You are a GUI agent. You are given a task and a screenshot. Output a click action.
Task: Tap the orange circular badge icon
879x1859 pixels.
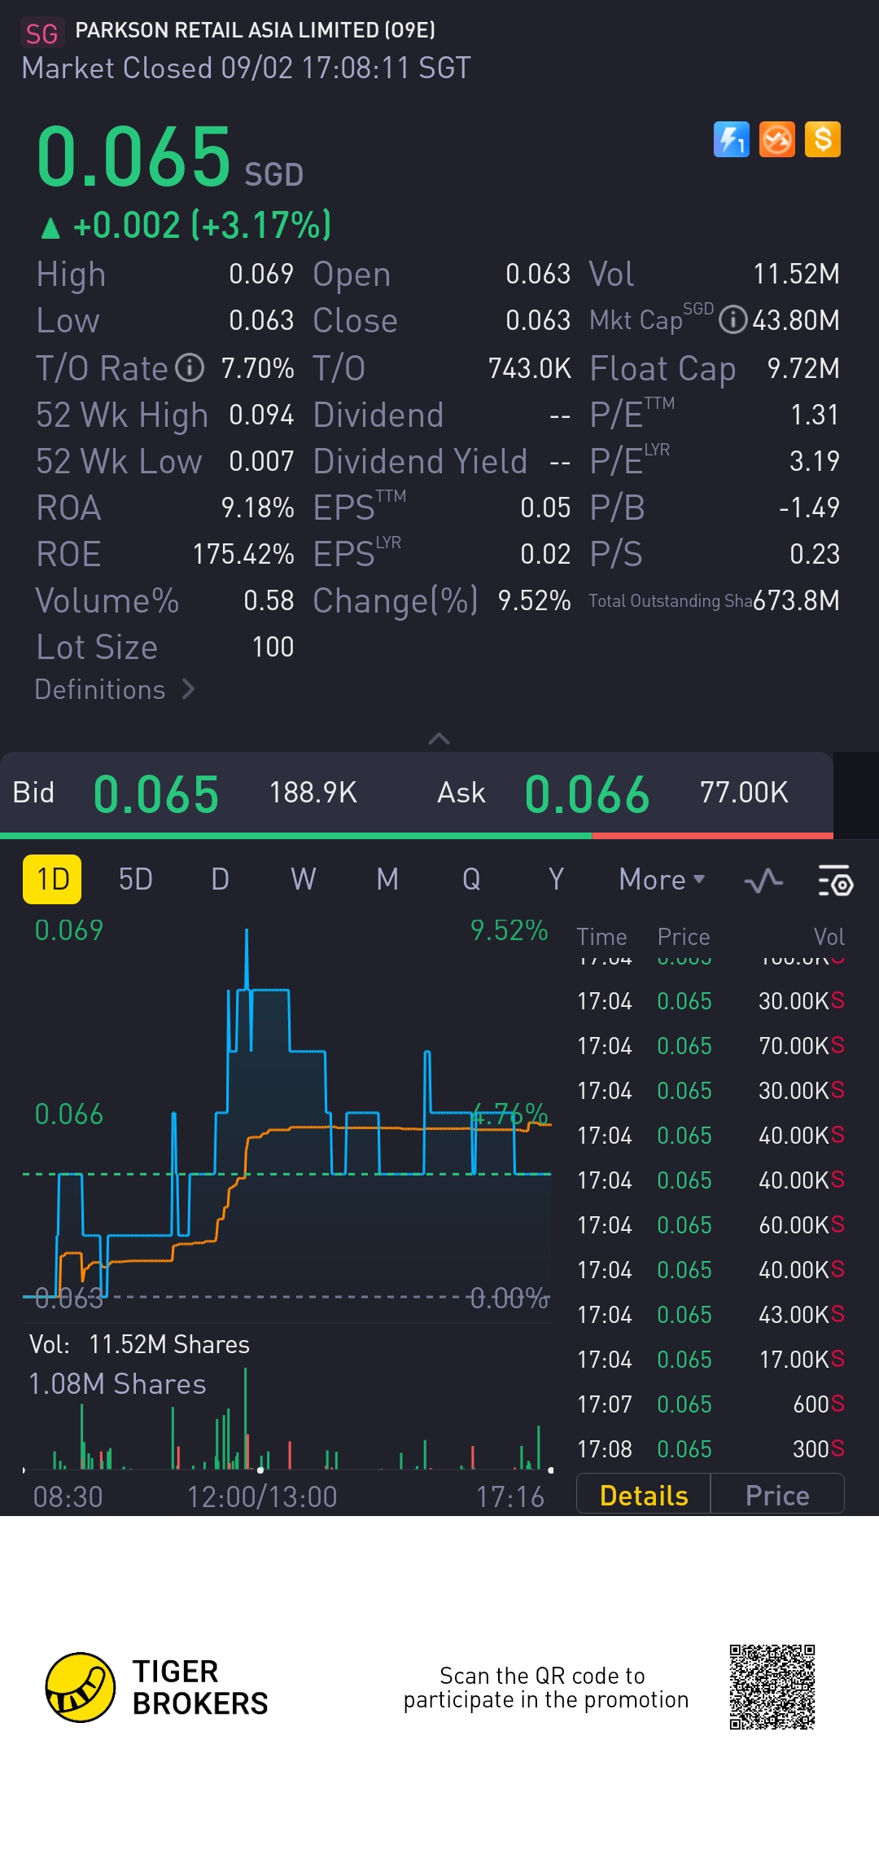click(776, 139)
